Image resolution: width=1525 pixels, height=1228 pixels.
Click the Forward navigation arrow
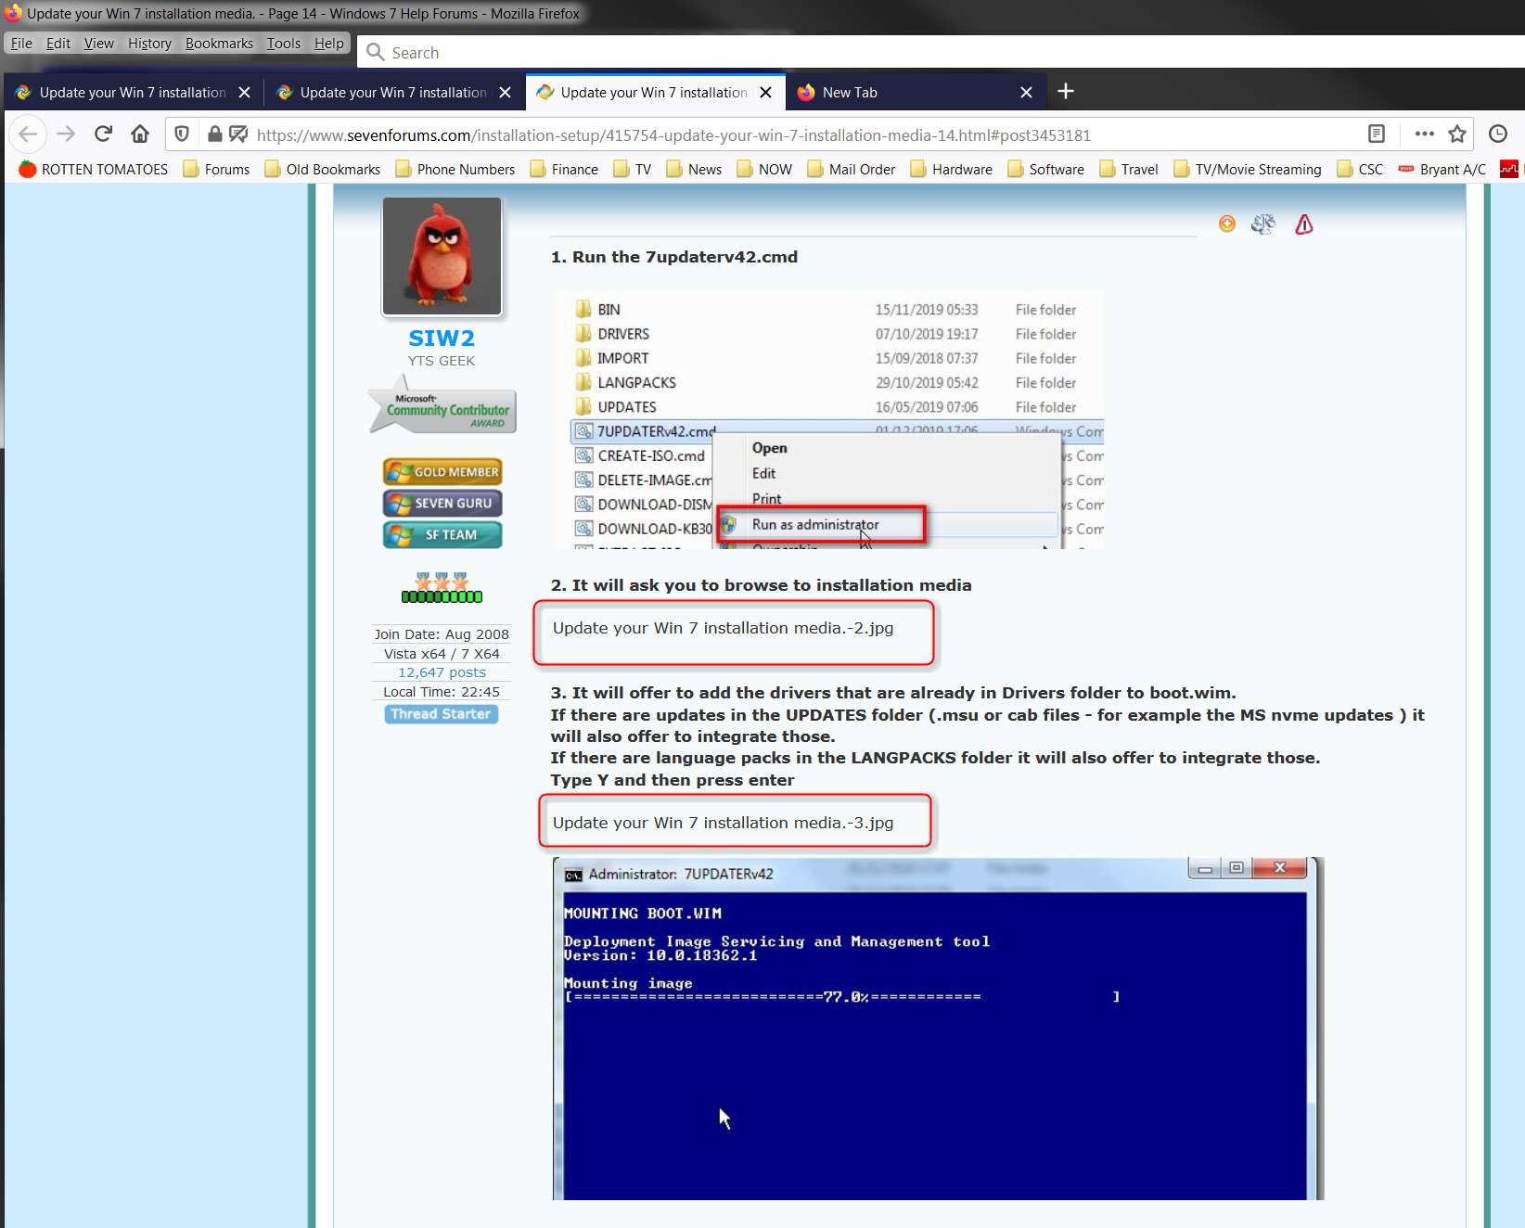pos(66,134)
